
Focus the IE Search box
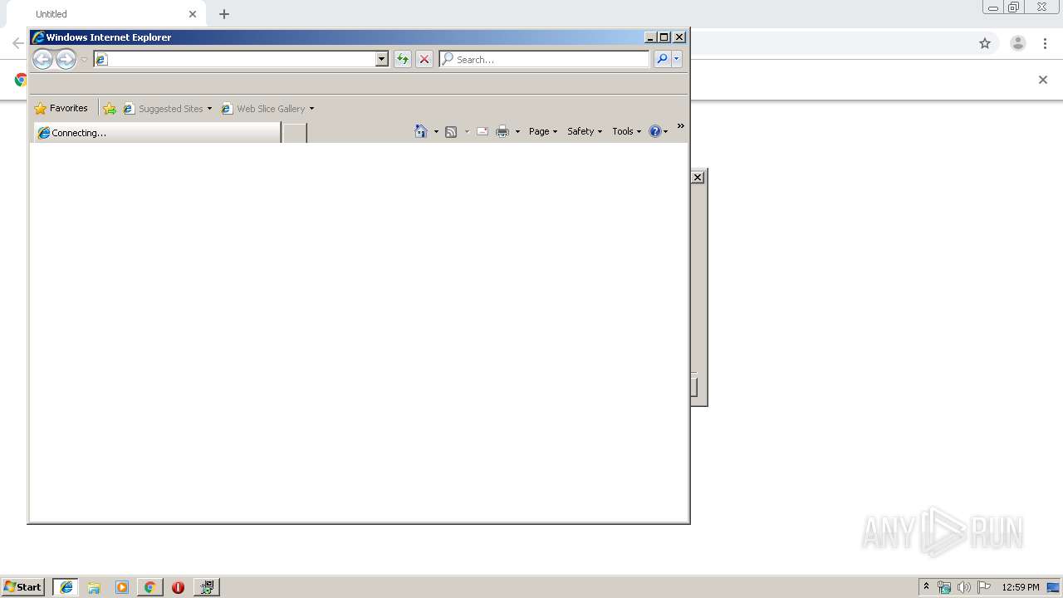point(544,59)
